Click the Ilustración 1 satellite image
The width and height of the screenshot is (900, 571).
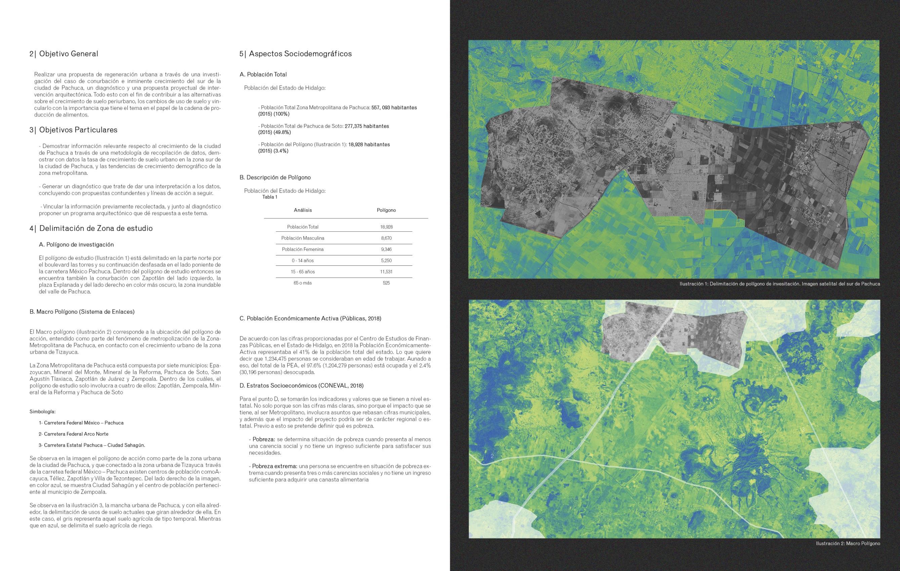click(673, 160)
